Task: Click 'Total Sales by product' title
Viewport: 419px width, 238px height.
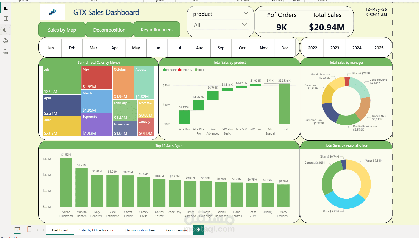Action: [x=230, y=63]
